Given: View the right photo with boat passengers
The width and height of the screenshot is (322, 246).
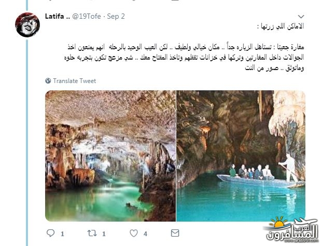Looking at the screenshot, I should click(241, 156).
